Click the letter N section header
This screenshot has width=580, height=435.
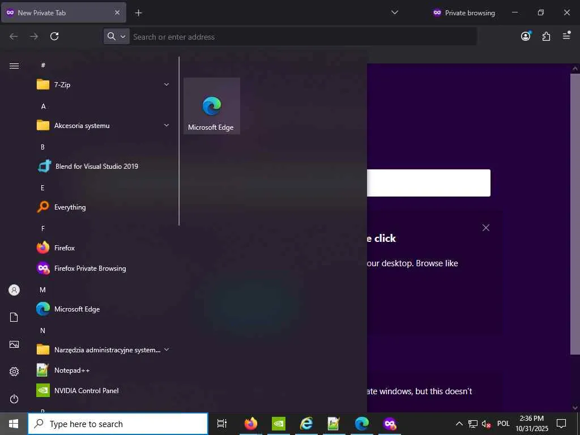(x=42, y=331)
